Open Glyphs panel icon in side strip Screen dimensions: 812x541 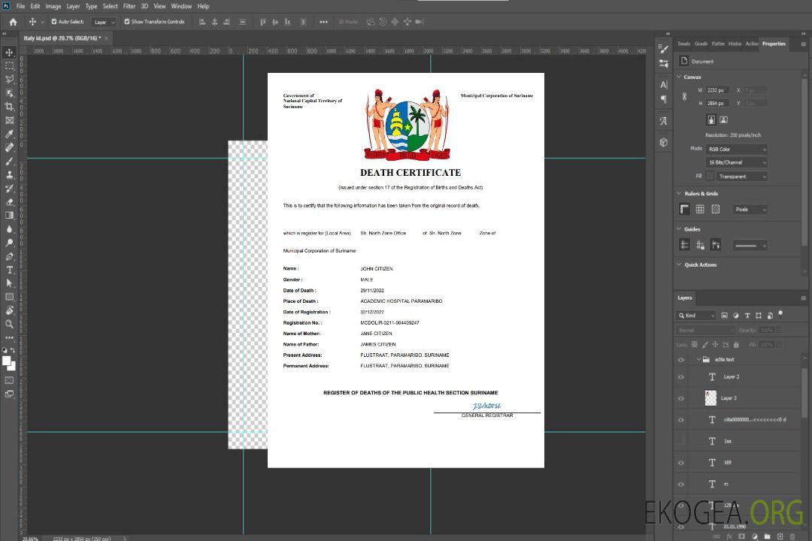point(664,121)
